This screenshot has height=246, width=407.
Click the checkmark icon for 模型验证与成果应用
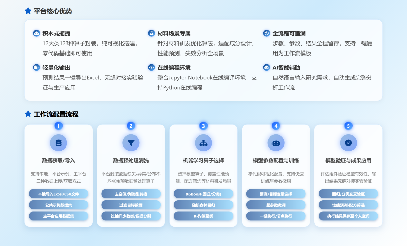(348, 143)
